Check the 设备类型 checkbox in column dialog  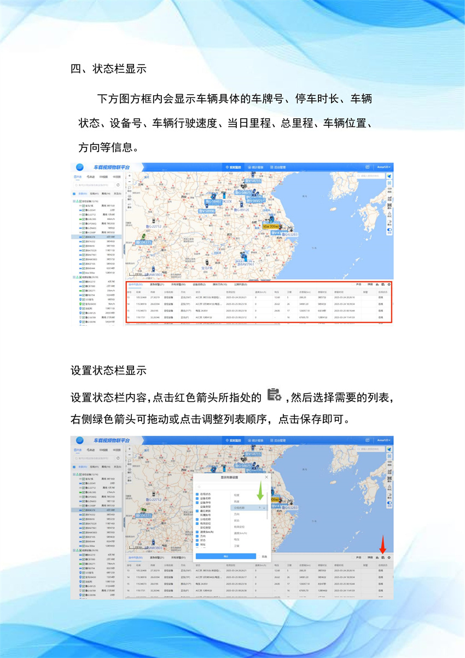click(x=197, y=507)
